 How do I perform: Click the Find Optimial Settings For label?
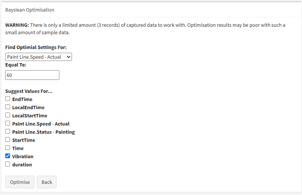tap(36, 48)
